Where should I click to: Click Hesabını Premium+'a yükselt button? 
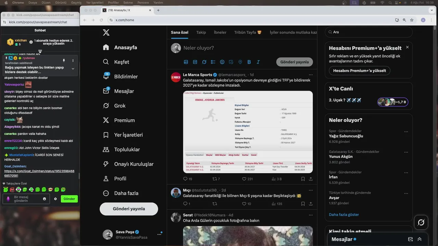click(x=359, y=71)
